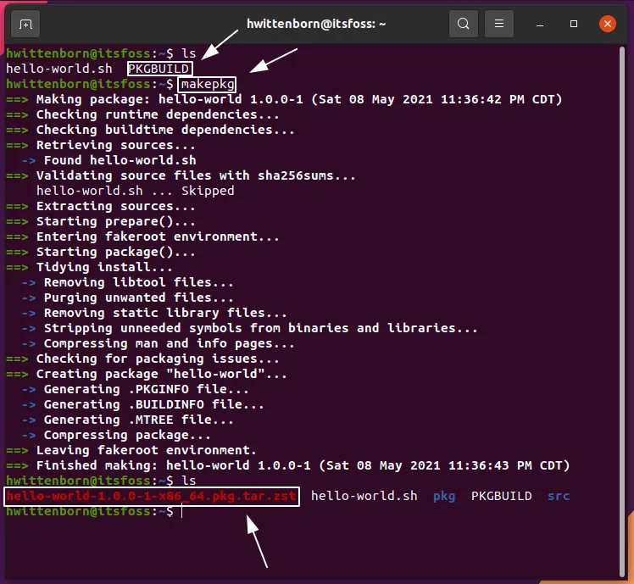The image size is (634, 584).
Task: Click the boxed makepkg command
Action: click(x=207, y=84)
